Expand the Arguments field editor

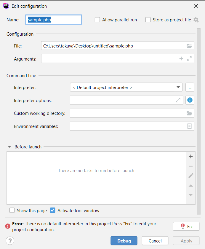[189, 59]
